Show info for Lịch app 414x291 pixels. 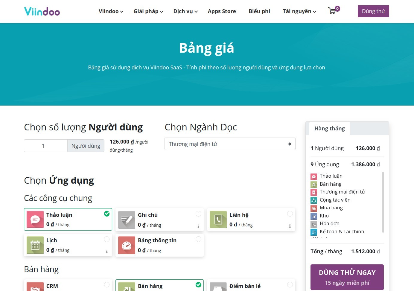click(x=107, y=252)
